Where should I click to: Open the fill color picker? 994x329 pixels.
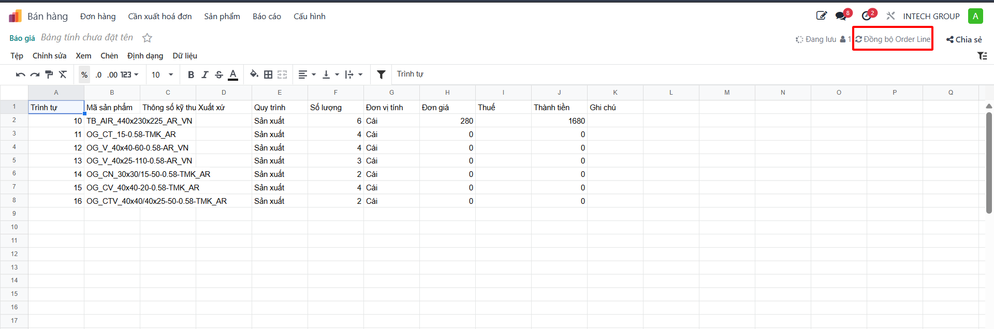pos(254,74)
